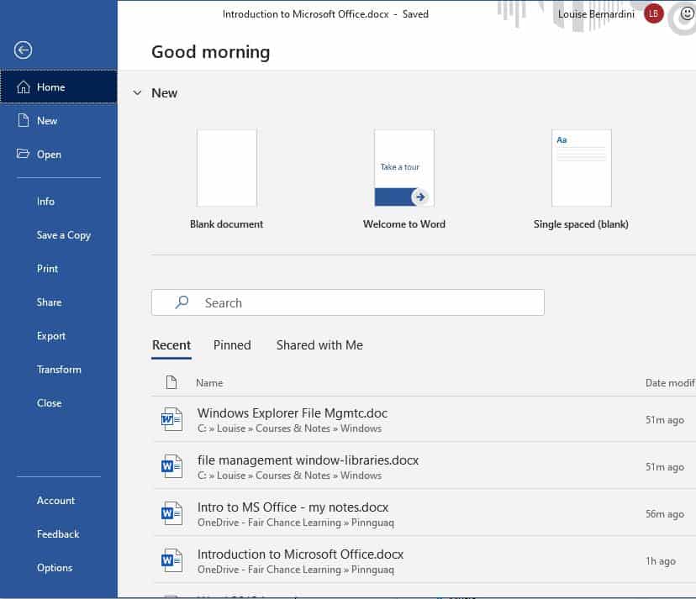Image resolution: width=696 pixels, height=599 pixels.
Task: Open the Account page
Action: coord(55,501)
